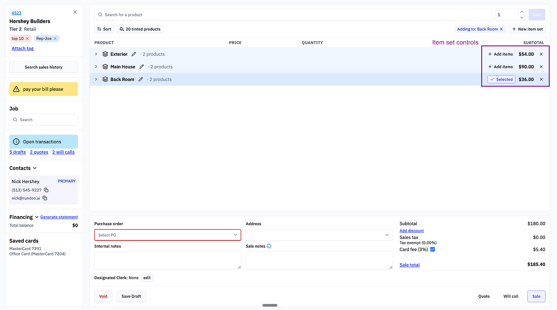
Task: Click the Job search field
Action: pyautogui.click(x=44, y=120)
